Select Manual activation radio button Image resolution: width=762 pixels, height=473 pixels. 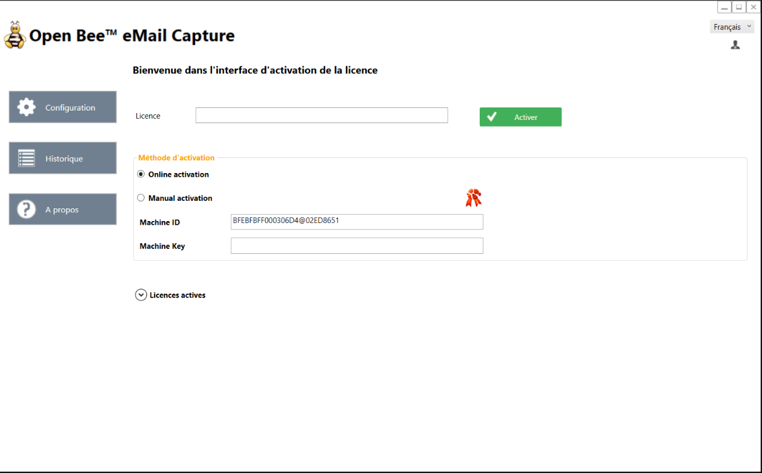coord(141,198)
